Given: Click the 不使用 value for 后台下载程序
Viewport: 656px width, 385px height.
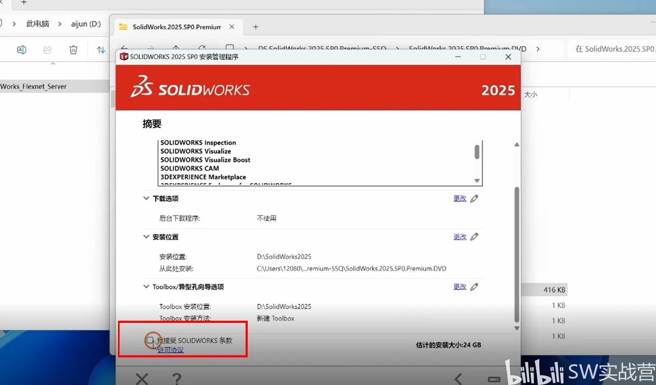Looking at the screenshot, I should [x=266, y=218].
